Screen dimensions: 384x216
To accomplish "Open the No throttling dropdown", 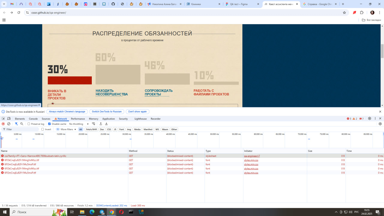I will click(79, 124).
